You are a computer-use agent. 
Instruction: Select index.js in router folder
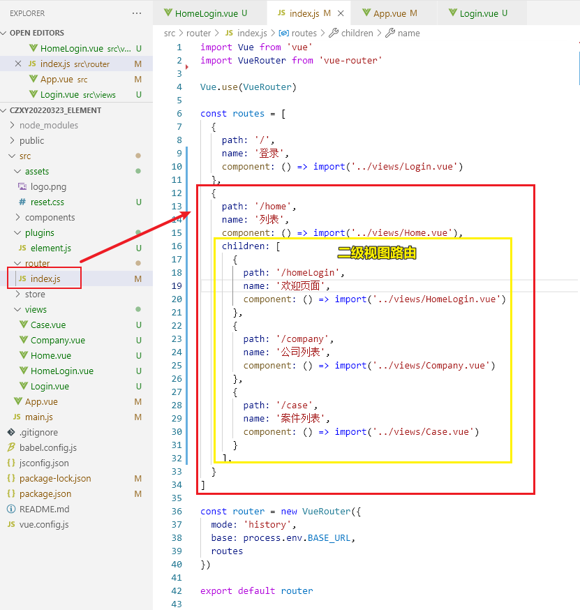(x=45, y=278)
